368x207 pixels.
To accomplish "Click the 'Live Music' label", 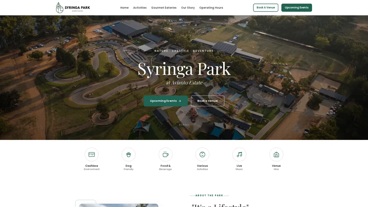I will (239, 168).
